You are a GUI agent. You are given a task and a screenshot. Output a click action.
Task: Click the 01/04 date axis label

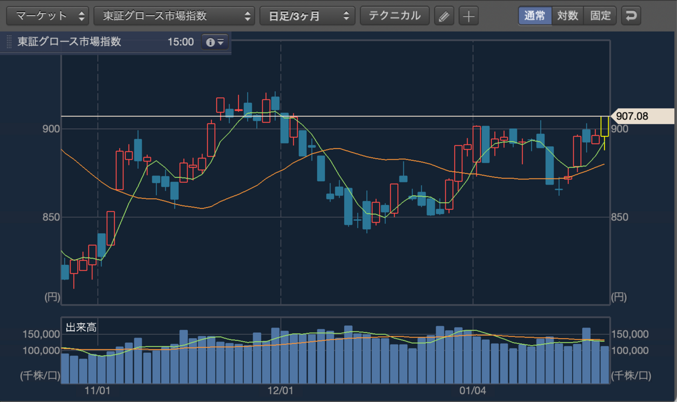pos(473,390)
